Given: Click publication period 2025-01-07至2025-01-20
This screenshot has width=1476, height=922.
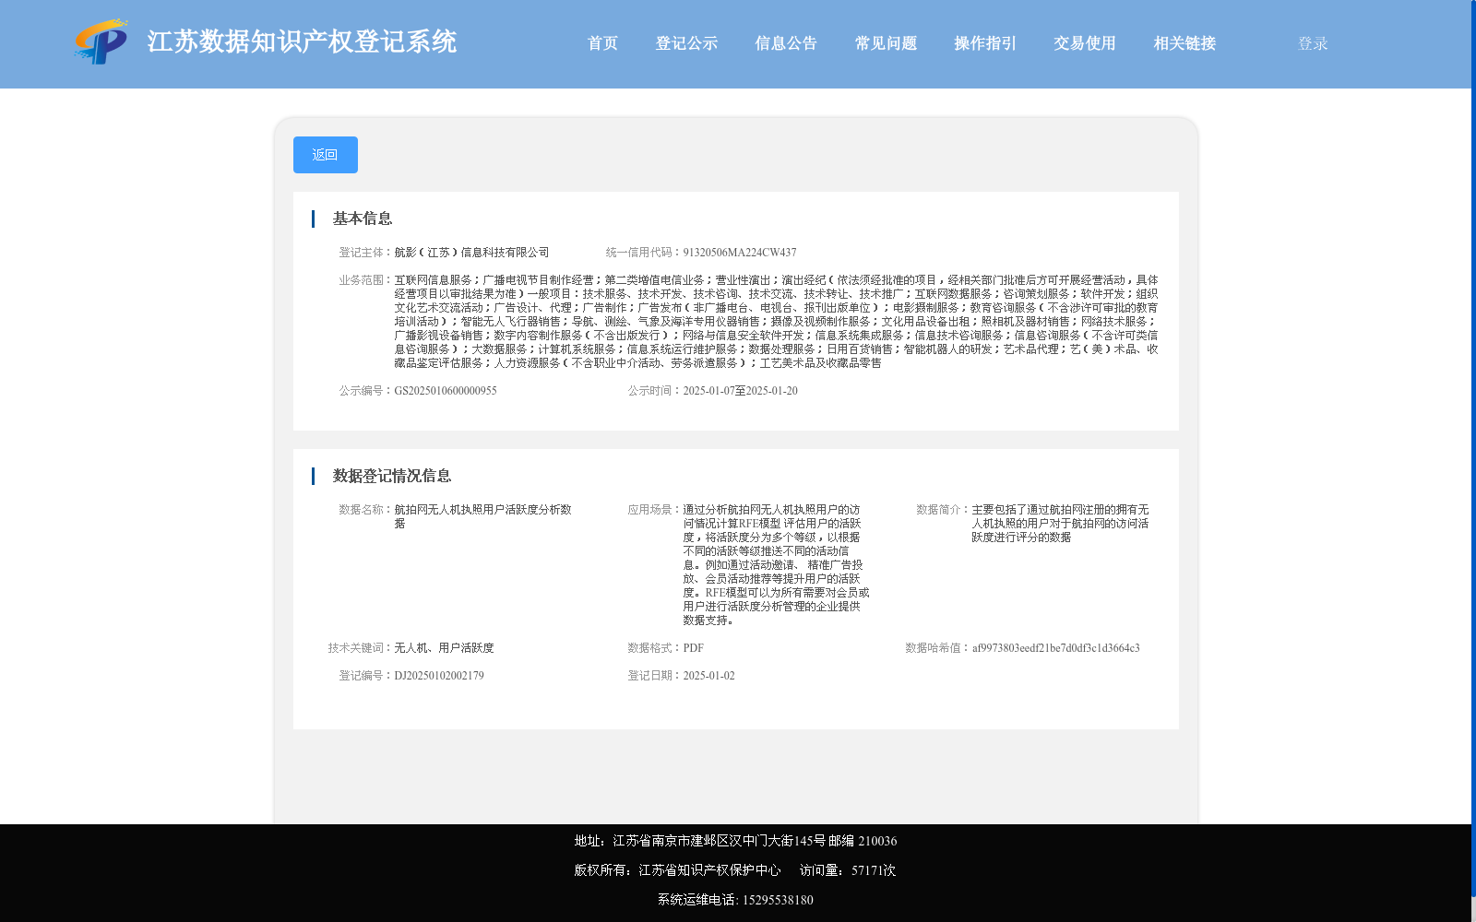Looking at the screenshot, I should pyautogui.click(x=741, y=391).
